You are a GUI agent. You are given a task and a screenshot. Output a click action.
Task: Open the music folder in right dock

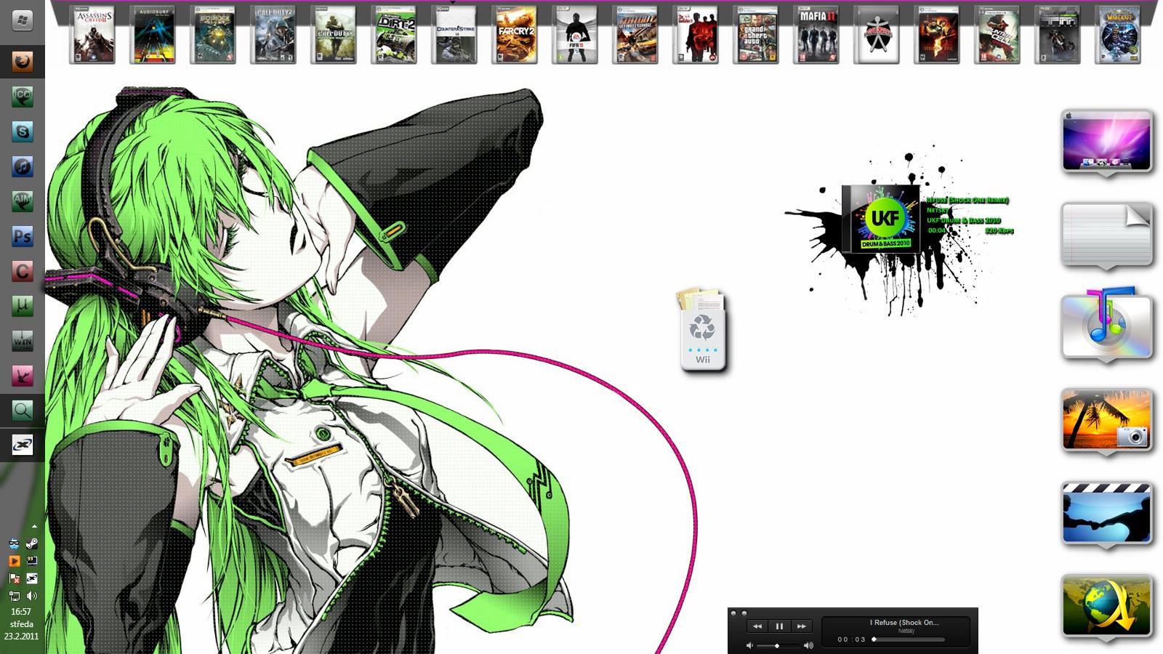point(1106,326)
